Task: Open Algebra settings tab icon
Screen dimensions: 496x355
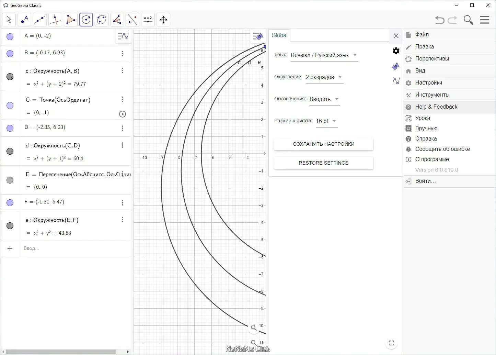Action: 396,81
